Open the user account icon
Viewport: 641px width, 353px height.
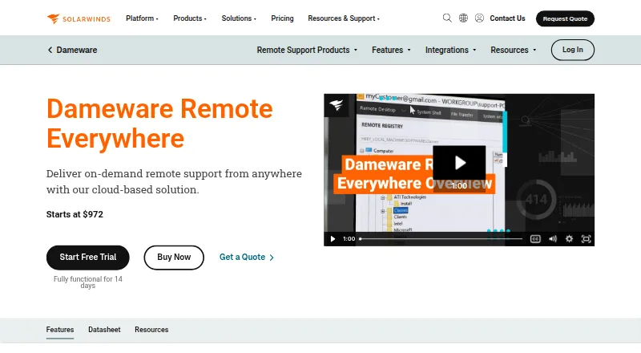pos(479,18)
